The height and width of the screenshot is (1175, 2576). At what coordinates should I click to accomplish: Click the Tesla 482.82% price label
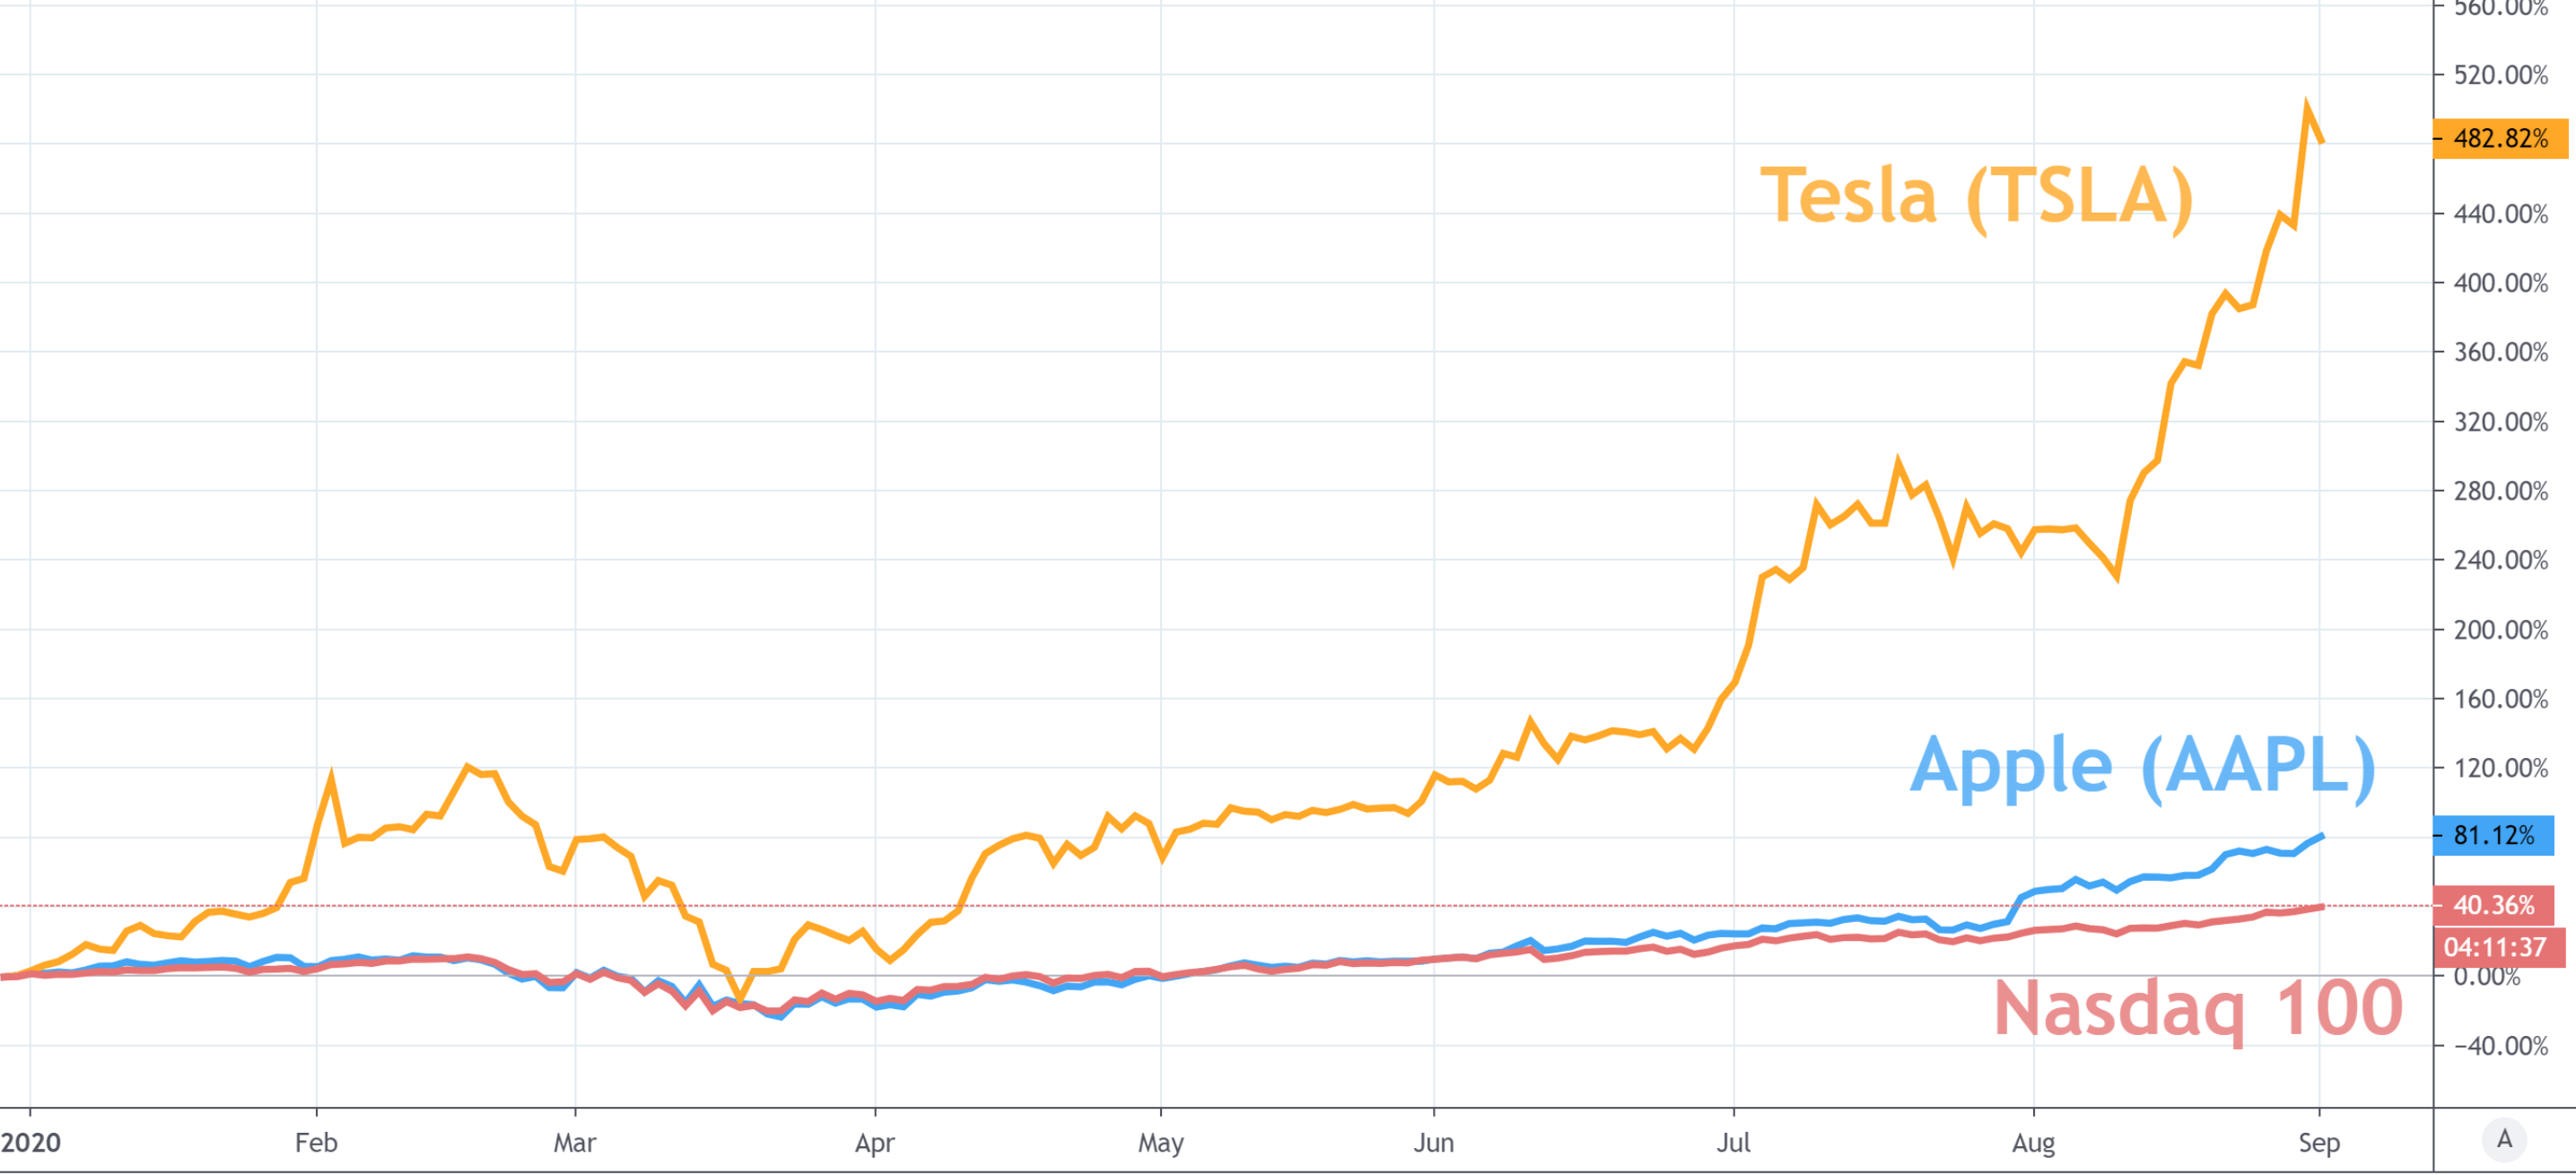tap(2500, 138)
